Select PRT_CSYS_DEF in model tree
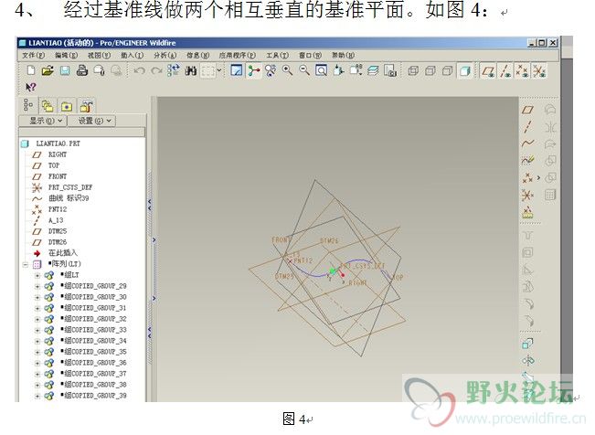The image size is (595, 435). [x=70, y=187]
